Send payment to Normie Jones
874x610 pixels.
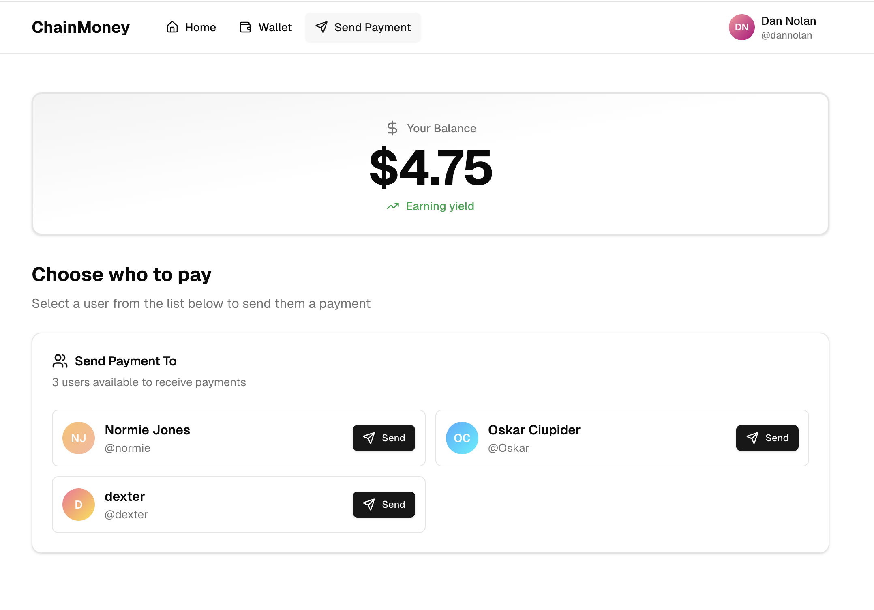coord(383,438)
